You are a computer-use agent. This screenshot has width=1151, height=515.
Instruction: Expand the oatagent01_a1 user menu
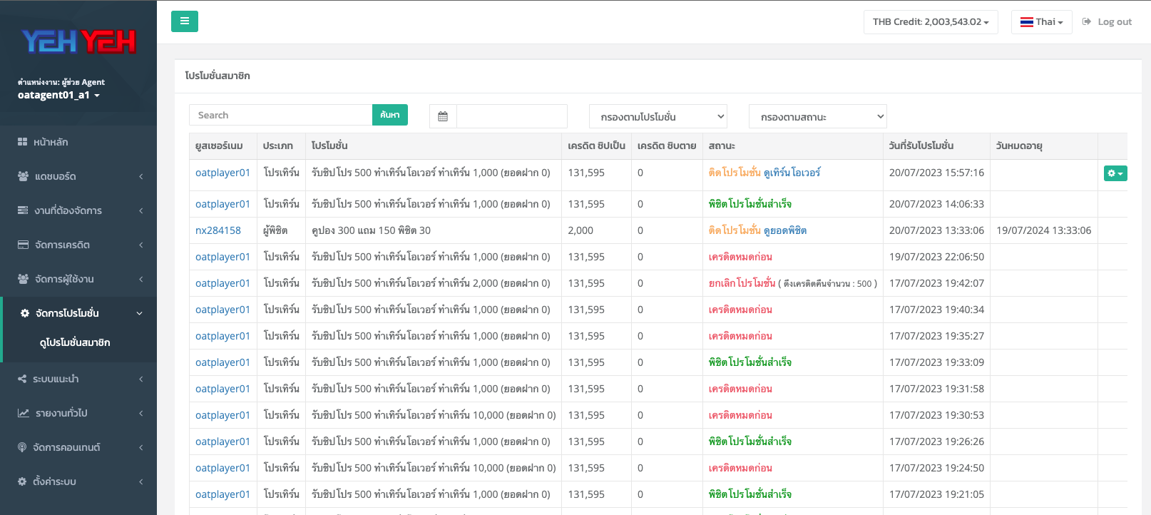(x=58, y=95)
